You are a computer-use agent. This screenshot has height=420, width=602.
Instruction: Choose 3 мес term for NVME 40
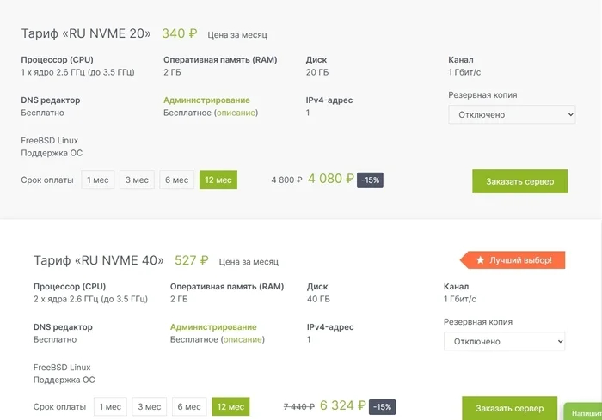click(x=150, y=406)
